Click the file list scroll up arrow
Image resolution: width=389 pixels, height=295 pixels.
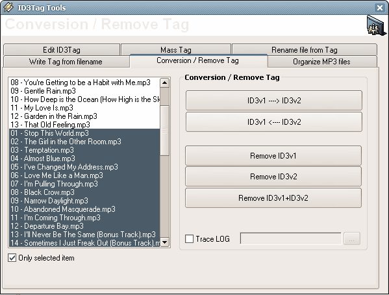click(165, 83)
